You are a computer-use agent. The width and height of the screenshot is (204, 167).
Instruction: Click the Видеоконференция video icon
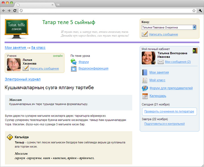[x=74, y=68]
